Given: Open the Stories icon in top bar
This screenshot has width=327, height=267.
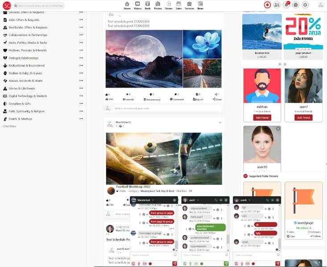Looking at the screenshot, I should [x=169, y=5].
